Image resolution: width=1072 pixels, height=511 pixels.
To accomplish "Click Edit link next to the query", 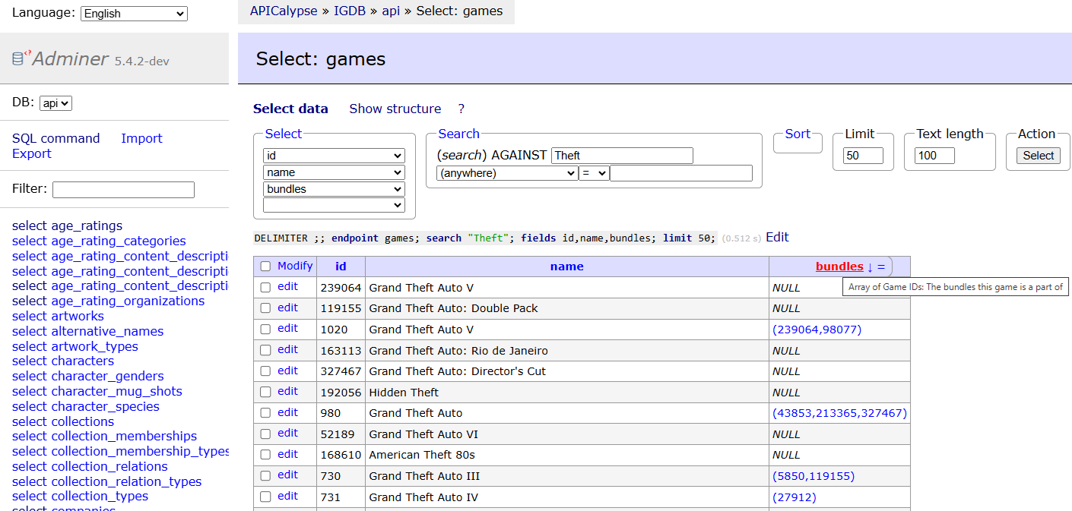I will coord(777,238).
